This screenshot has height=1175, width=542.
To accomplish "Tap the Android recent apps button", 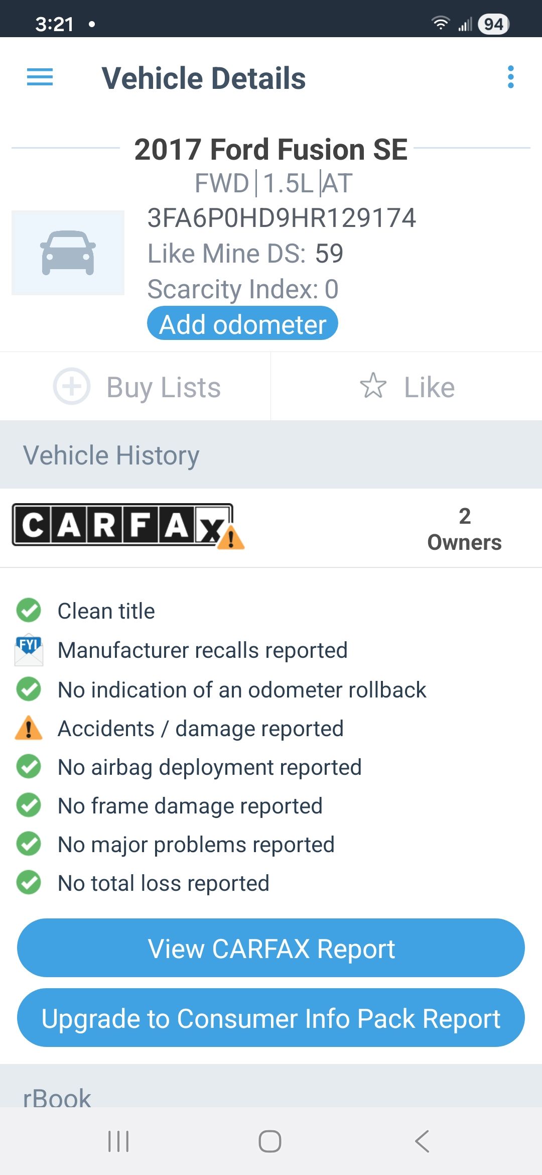I will (118, 1141).
